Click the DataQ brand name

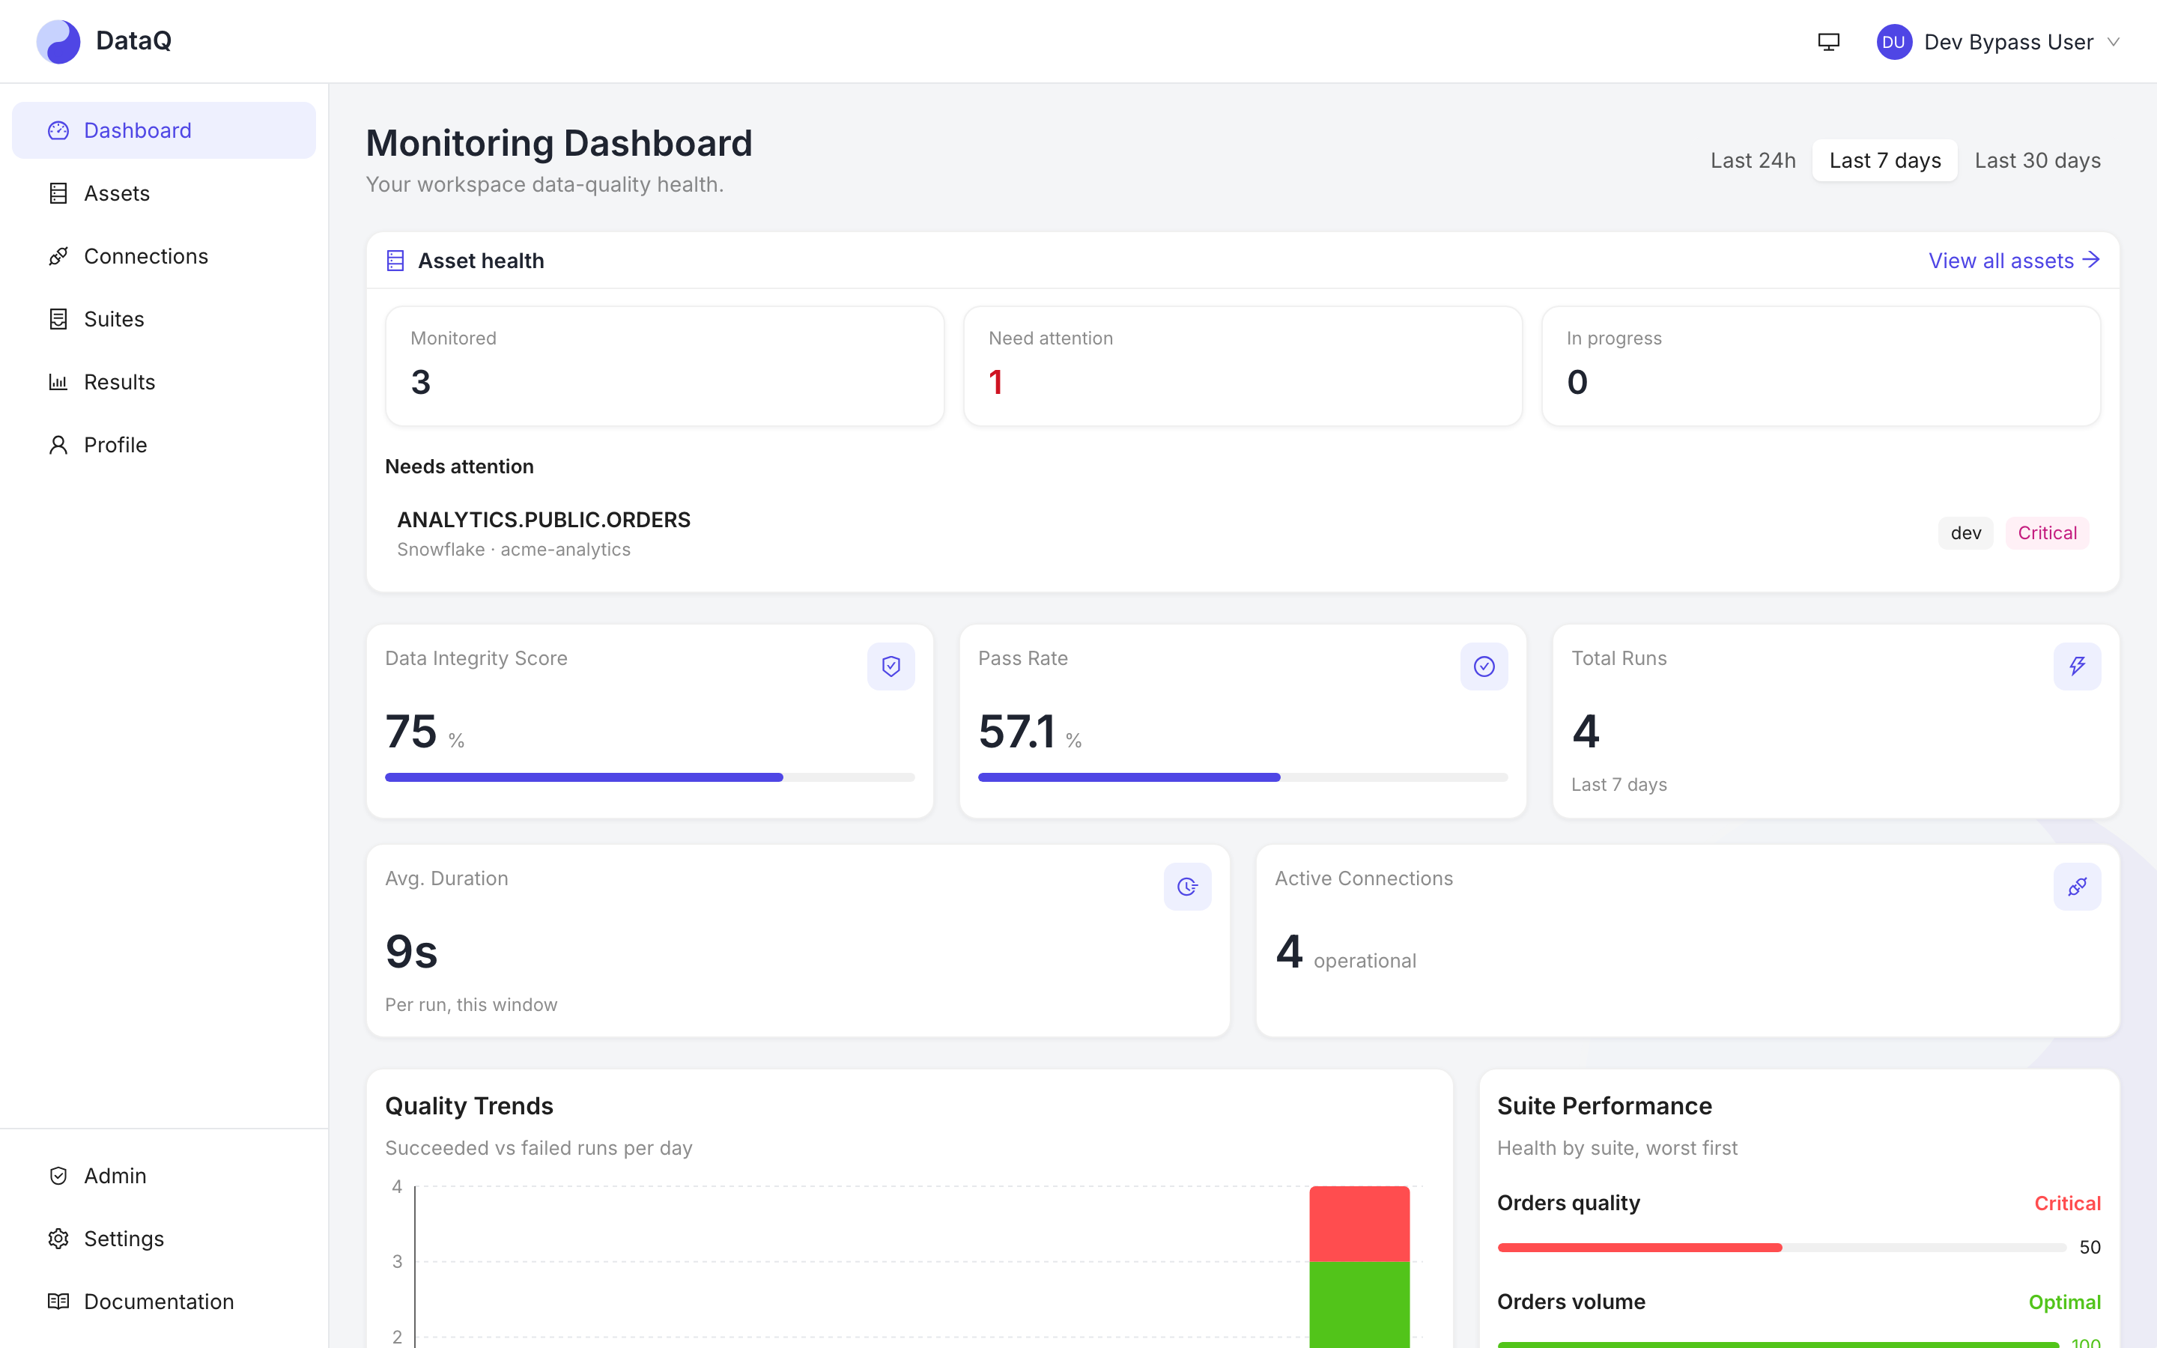coord(134,41)
